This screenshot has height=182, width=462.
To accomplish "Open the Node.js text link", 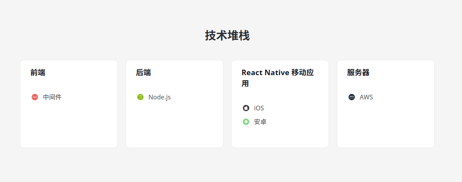I will pos(160,97).
